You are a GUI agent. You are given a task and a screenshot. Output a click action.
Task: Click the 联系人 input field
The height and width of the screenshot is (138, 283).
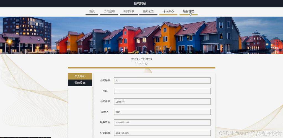[162, 112]
